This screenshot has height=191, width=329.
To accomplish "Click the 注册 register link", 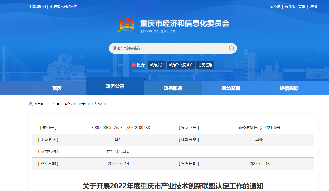I will [314, 6].
